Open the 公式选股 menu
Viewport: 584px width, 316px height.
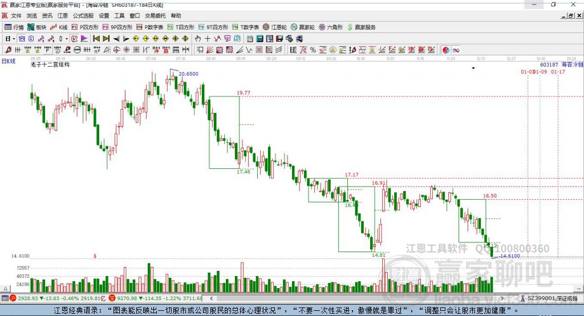click(x=83, y=15)
